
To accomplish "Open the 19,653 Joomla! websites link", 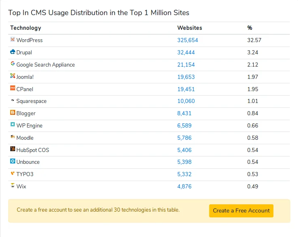I will [186, 77].
